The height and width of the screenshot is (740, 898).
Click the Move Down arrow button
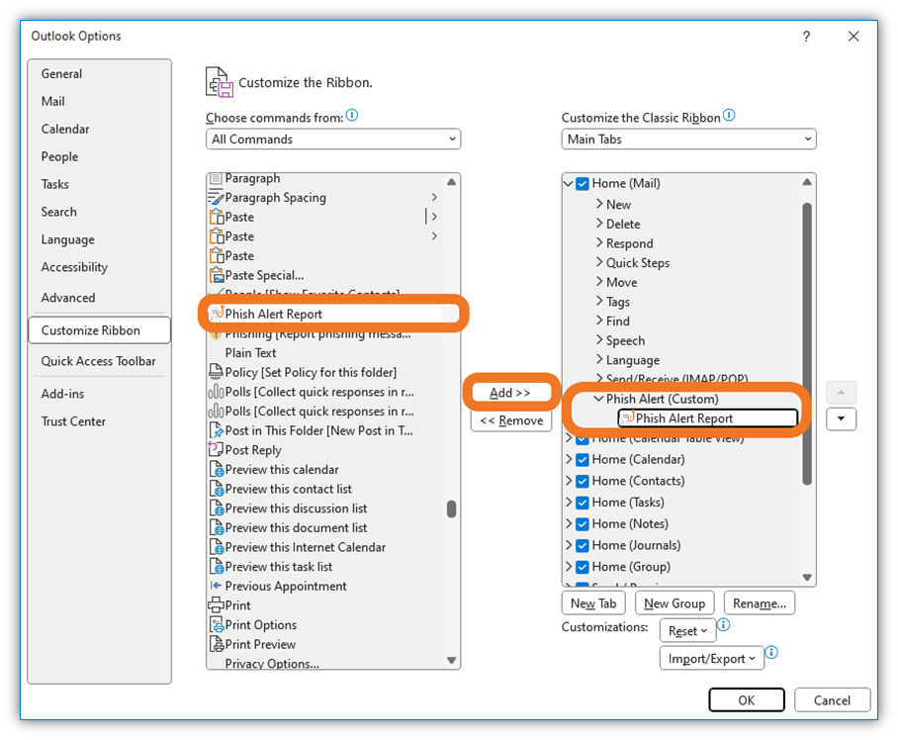point(841,418)
